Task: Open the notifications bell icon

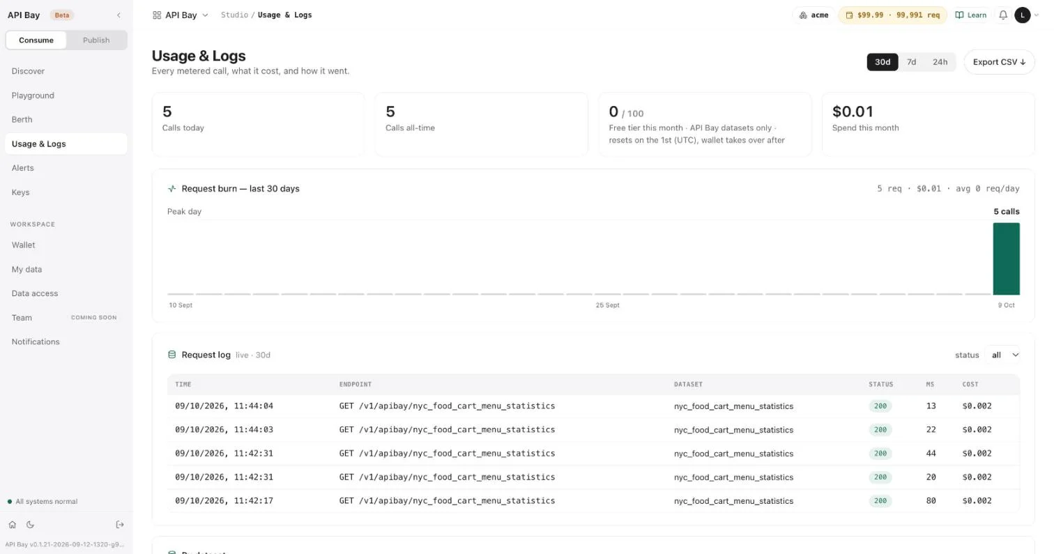Action: (x=1003, y=15)
